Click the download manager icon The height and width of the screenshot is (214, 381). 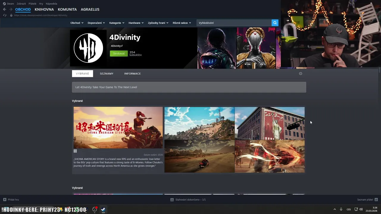172,200
